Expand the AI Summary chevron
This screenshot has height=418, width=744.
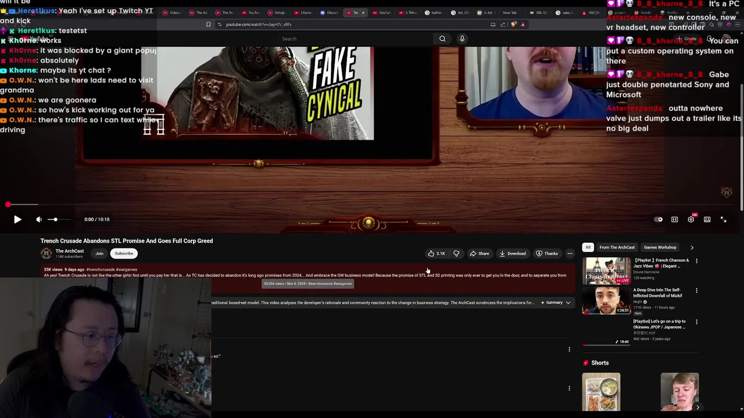point(568,302)
